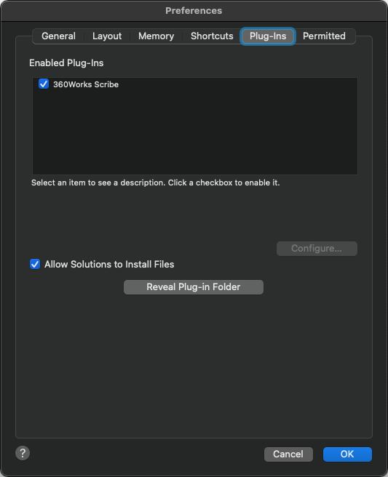Click the highlighted Plug-Ins tab
This screenshot has width=388, height=477.
point(268,36)
